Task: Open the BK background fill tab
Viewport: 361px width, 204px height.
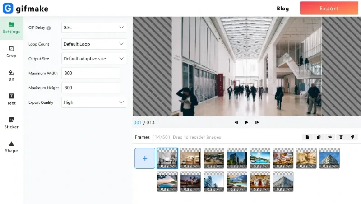Action: (11, 75)
